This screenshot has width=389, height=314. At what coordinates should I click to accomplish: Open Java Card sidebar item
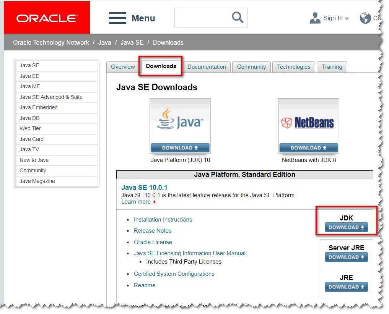pyautogui.click(x=57, y=139)
